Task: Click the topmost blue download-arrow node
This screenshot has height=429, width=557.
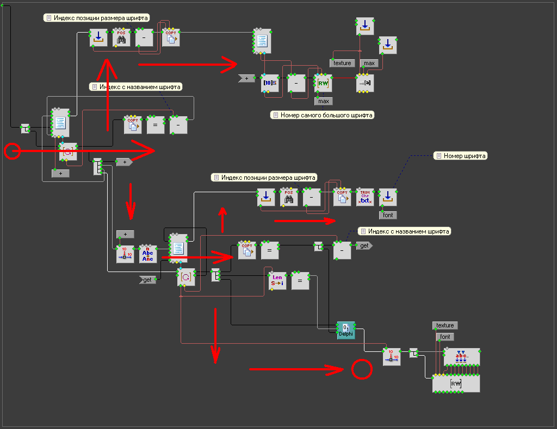Action: click(x=365, y=26)
